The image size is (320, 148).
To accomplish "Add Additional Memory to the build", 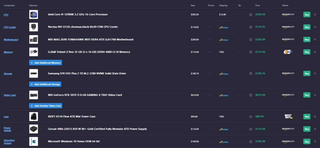I will coord(46,63).
